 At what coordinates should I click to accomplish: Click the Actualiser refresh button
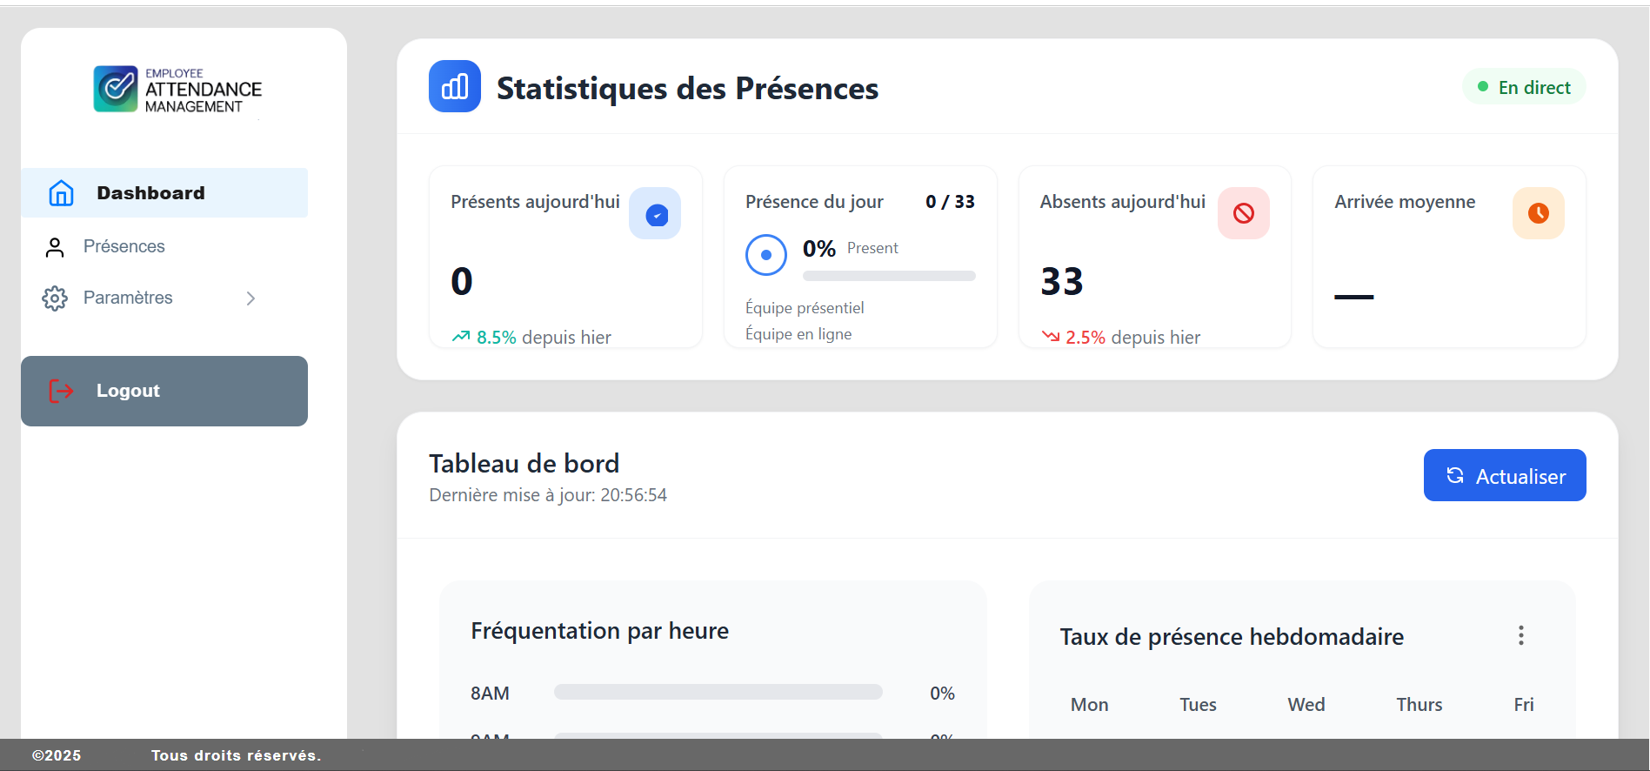pyautogui.click(x=1504, y=476)
